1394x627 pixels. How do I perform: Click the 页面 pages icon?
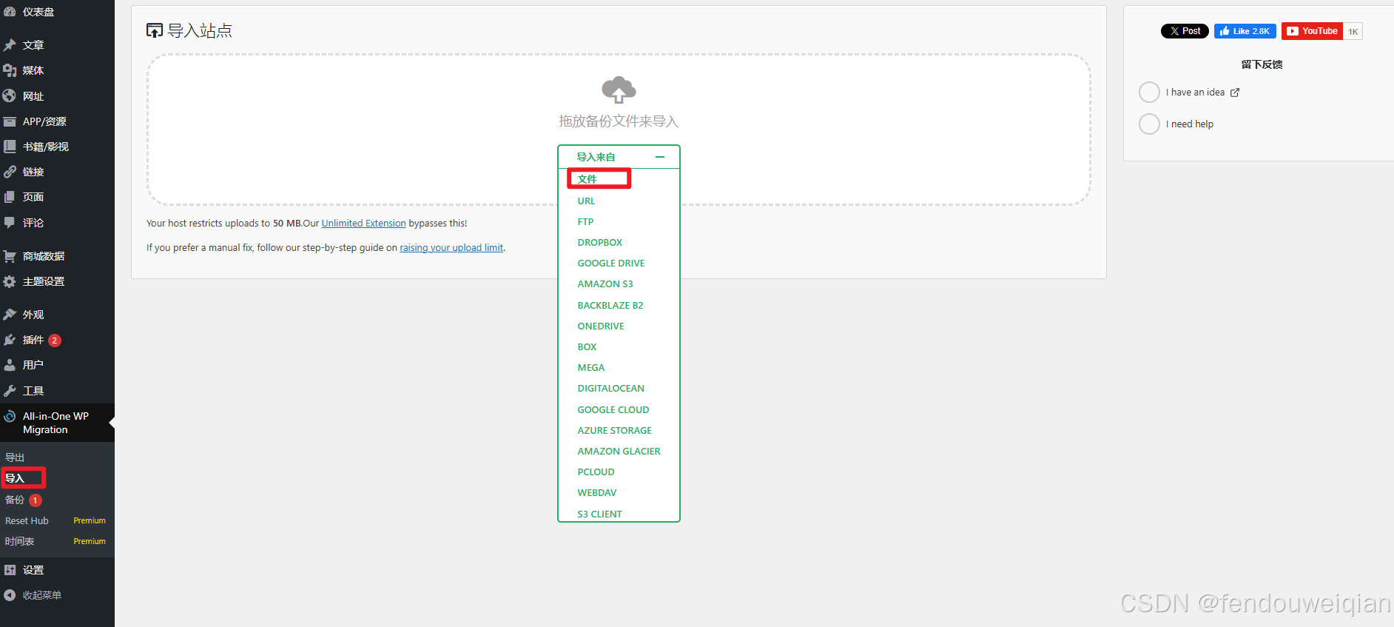[10, 197]
